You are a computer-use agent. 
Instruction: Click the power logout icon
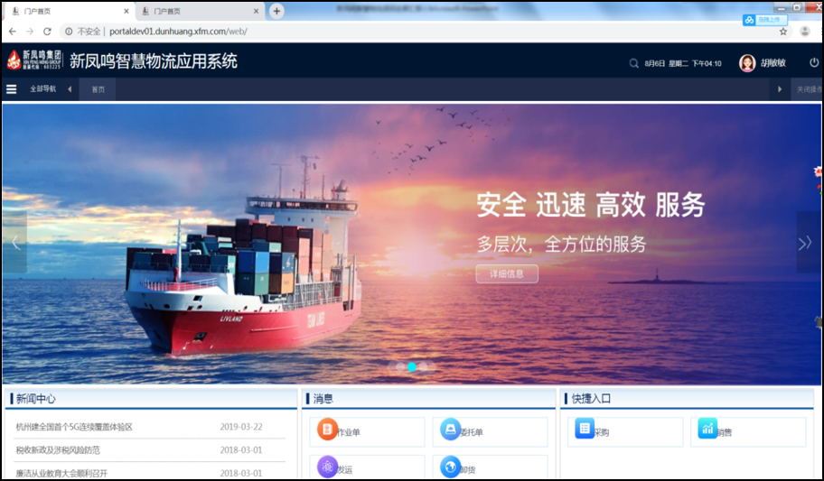(813, 63)
